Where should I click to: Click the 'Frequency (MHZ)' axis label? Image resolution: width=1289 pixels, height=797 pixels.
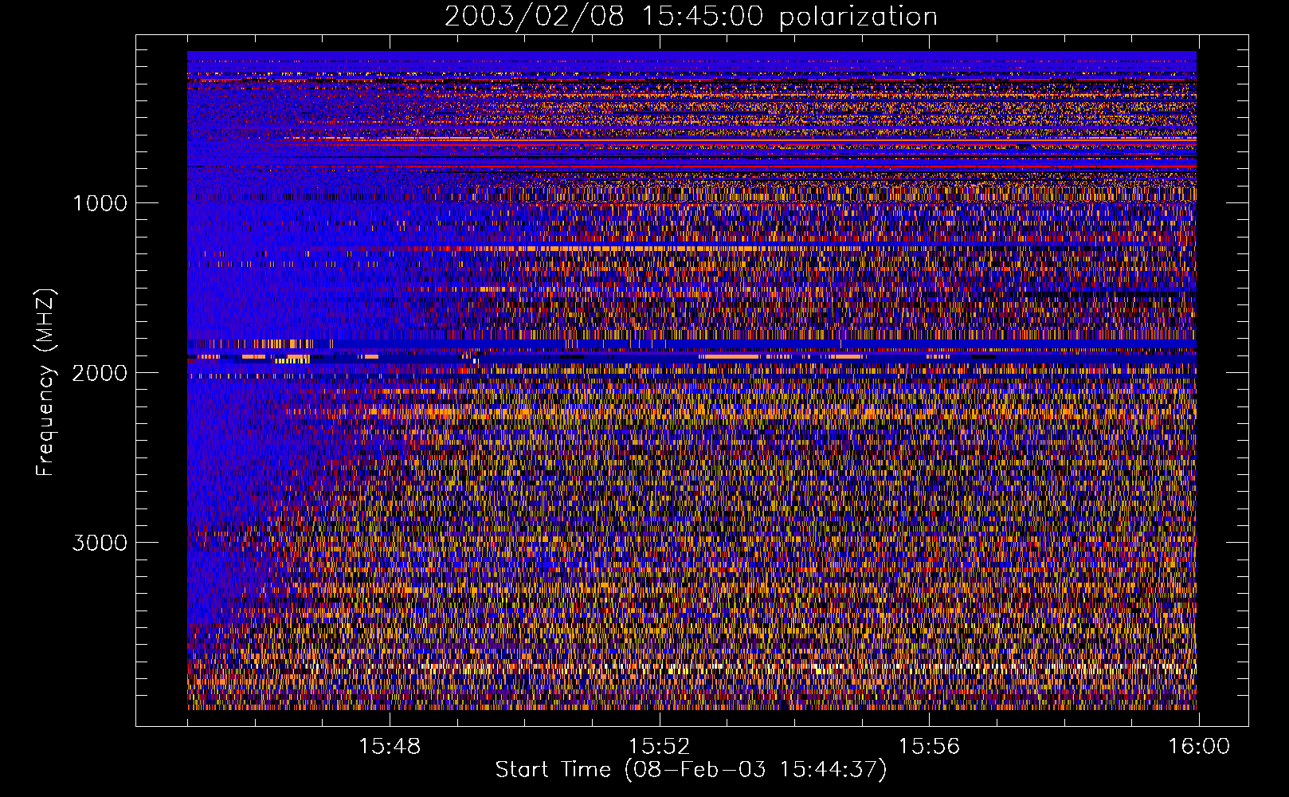click(x=46, y=383)
